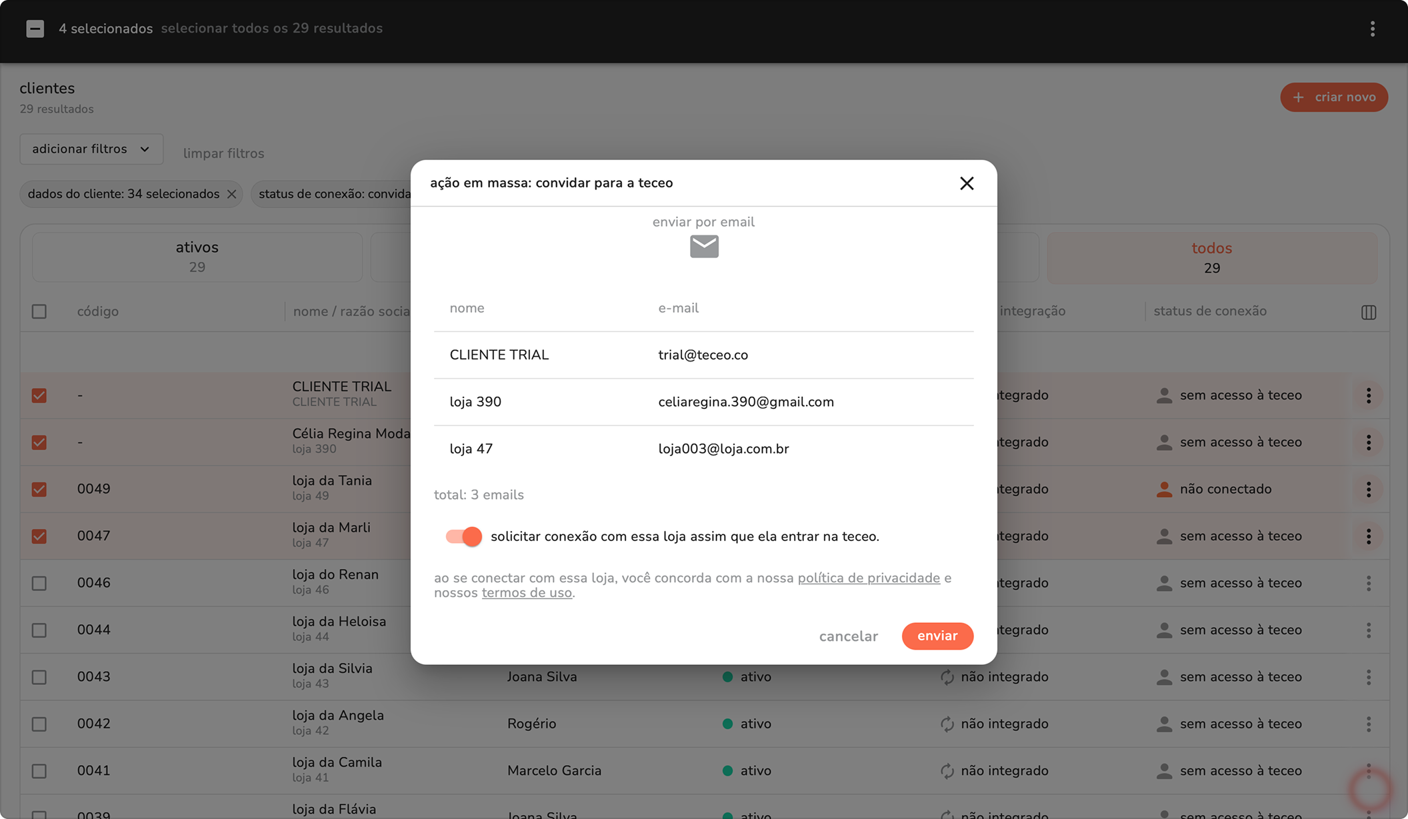Expand the adicionar filtros dropdown
Image resolution: width=1408 pixels, height=819 pixels.
91,149
